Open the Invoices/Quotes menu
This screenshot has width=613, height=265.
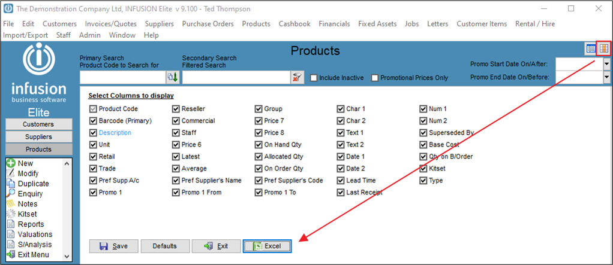[x=111, y=24]
